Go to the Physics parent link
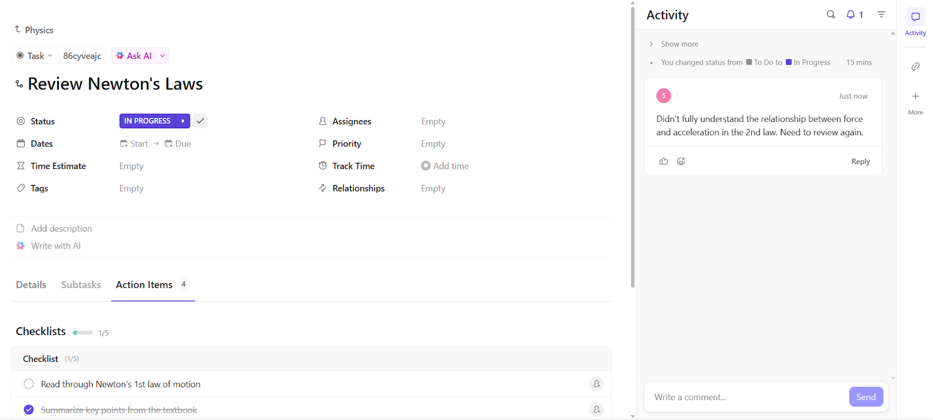The height and width of the screenshot is (420, 933). (x=38, y=30)
